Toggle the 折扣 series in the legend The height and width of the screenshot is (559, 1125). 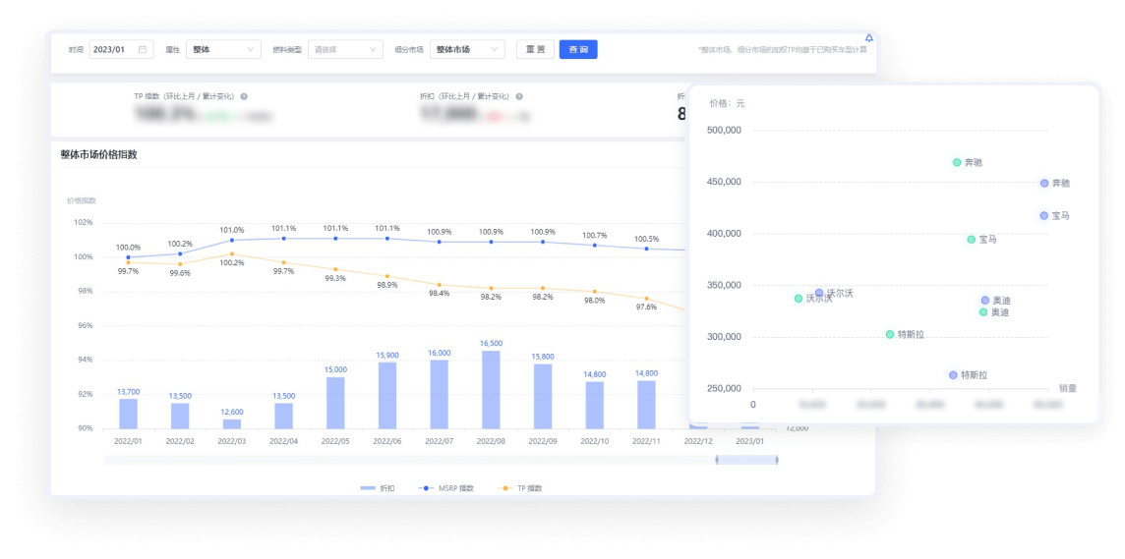pyautogui.click(x=379, y=488)
